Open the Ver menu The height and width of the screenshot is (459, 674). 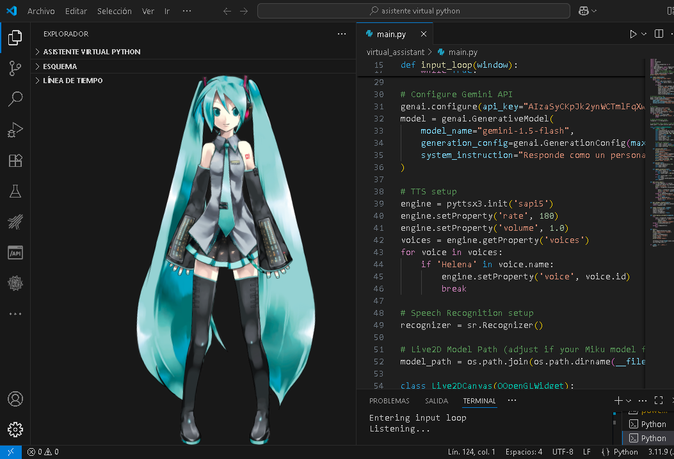(x=148, y=11)
